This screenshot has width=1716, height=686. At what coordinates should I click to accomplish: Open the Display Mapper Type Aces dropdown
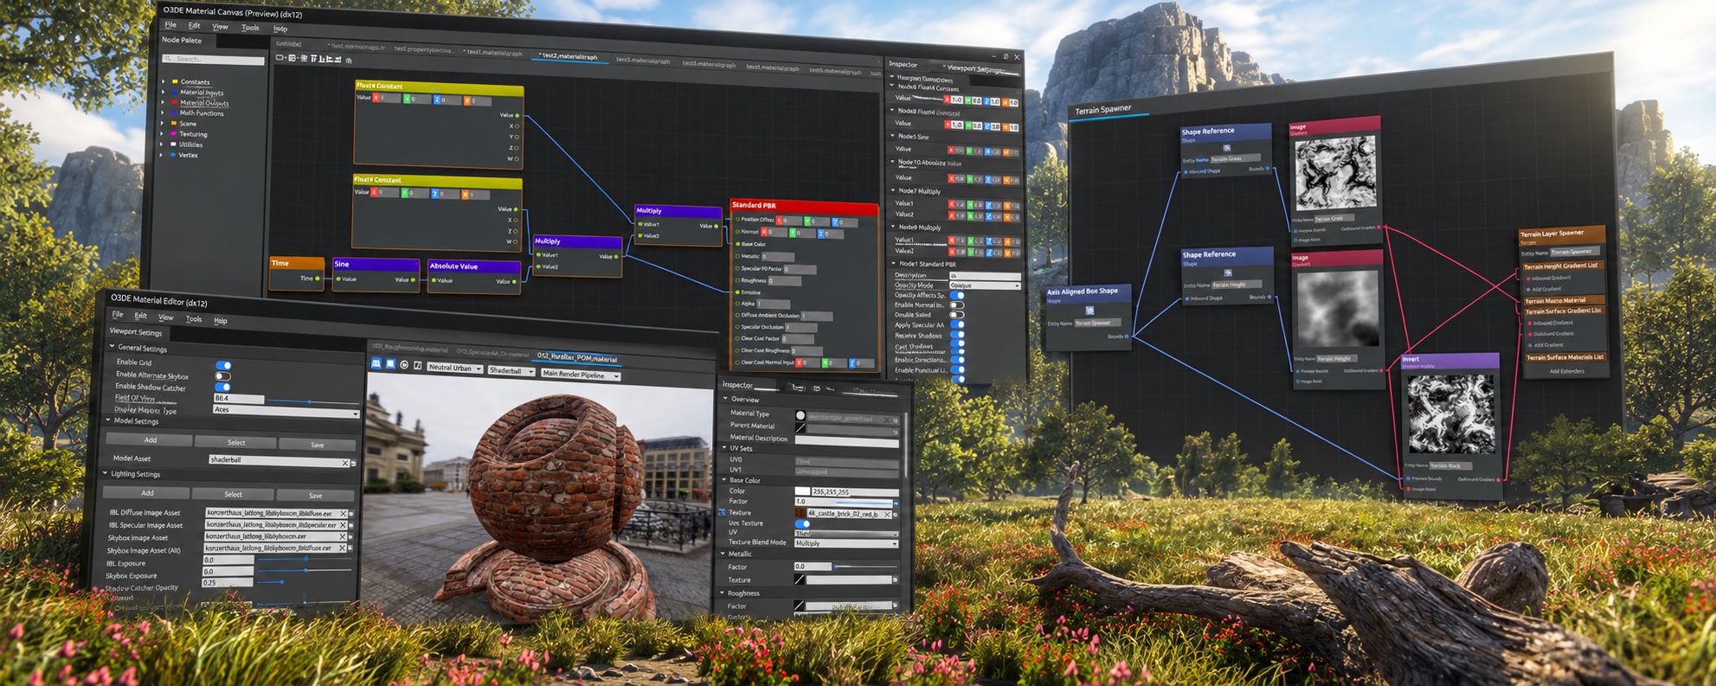pyautogui.click(x=286, y=412)
